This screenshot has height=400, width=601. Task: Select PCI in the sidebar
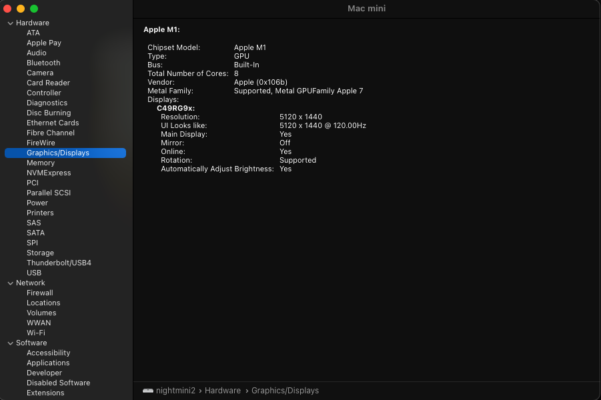click(33, 183)
